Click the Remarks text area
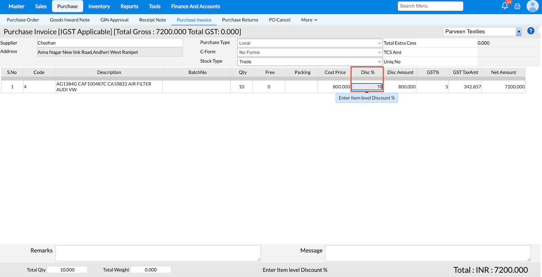Image resolution: width=542 pixels, height=277 pixels. [158, 253]
